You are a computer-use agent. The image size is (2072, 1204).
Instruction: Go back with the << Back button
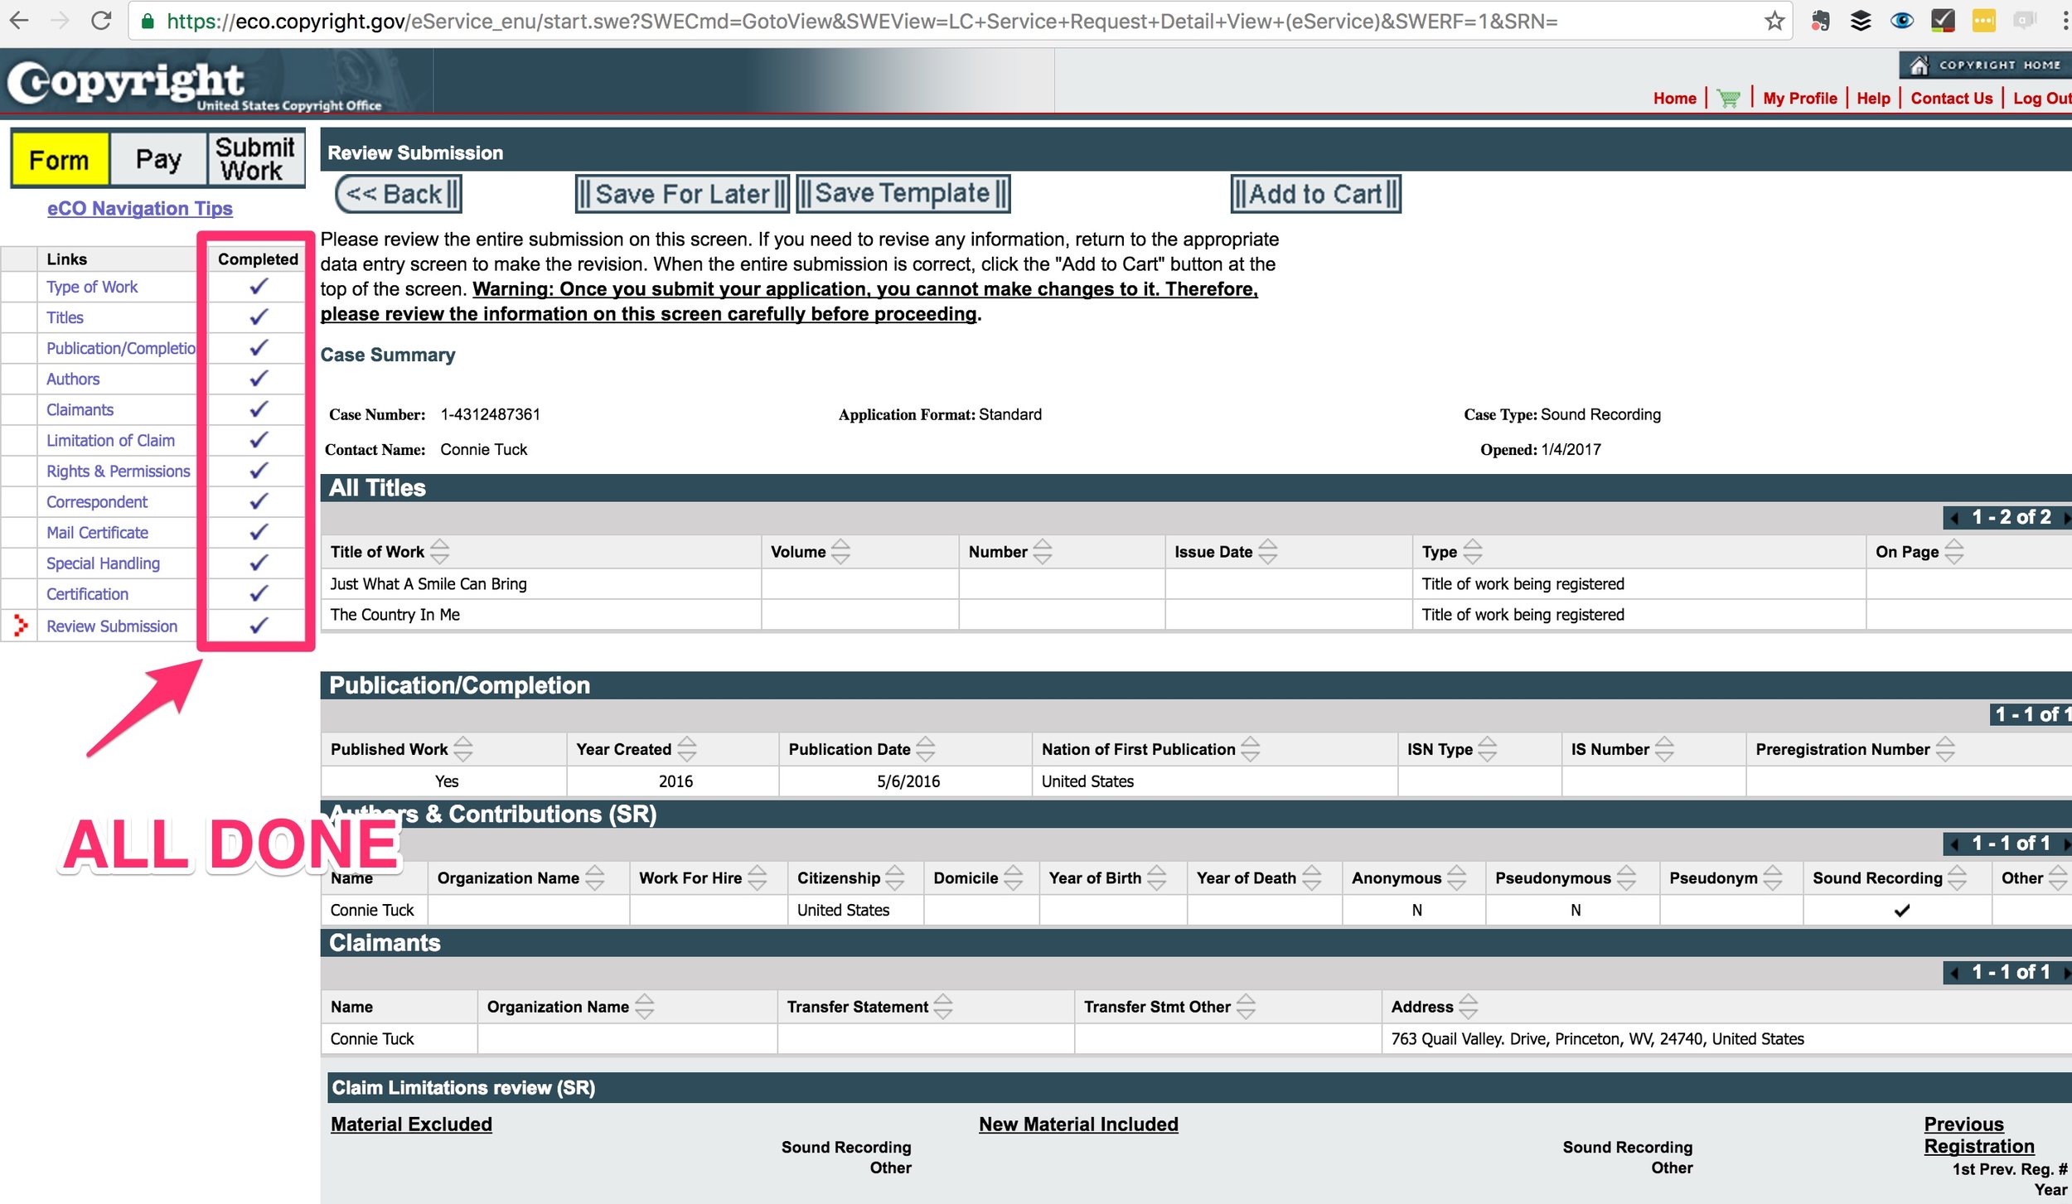[x=399, y=194]
